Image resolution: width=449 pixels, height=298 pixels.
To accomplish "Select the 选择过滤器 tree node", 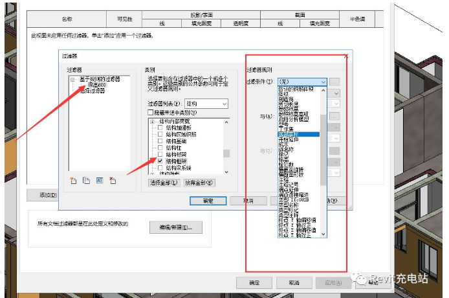I will (93, 91).
